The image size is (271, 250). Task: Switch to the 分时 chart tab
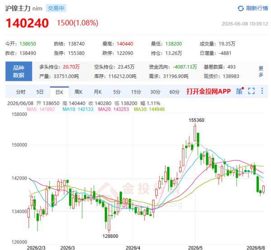click(x=21, y=92)
